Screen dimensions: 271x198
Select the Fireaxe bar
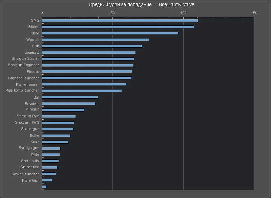pyautogui.click(x=87, y=72)
